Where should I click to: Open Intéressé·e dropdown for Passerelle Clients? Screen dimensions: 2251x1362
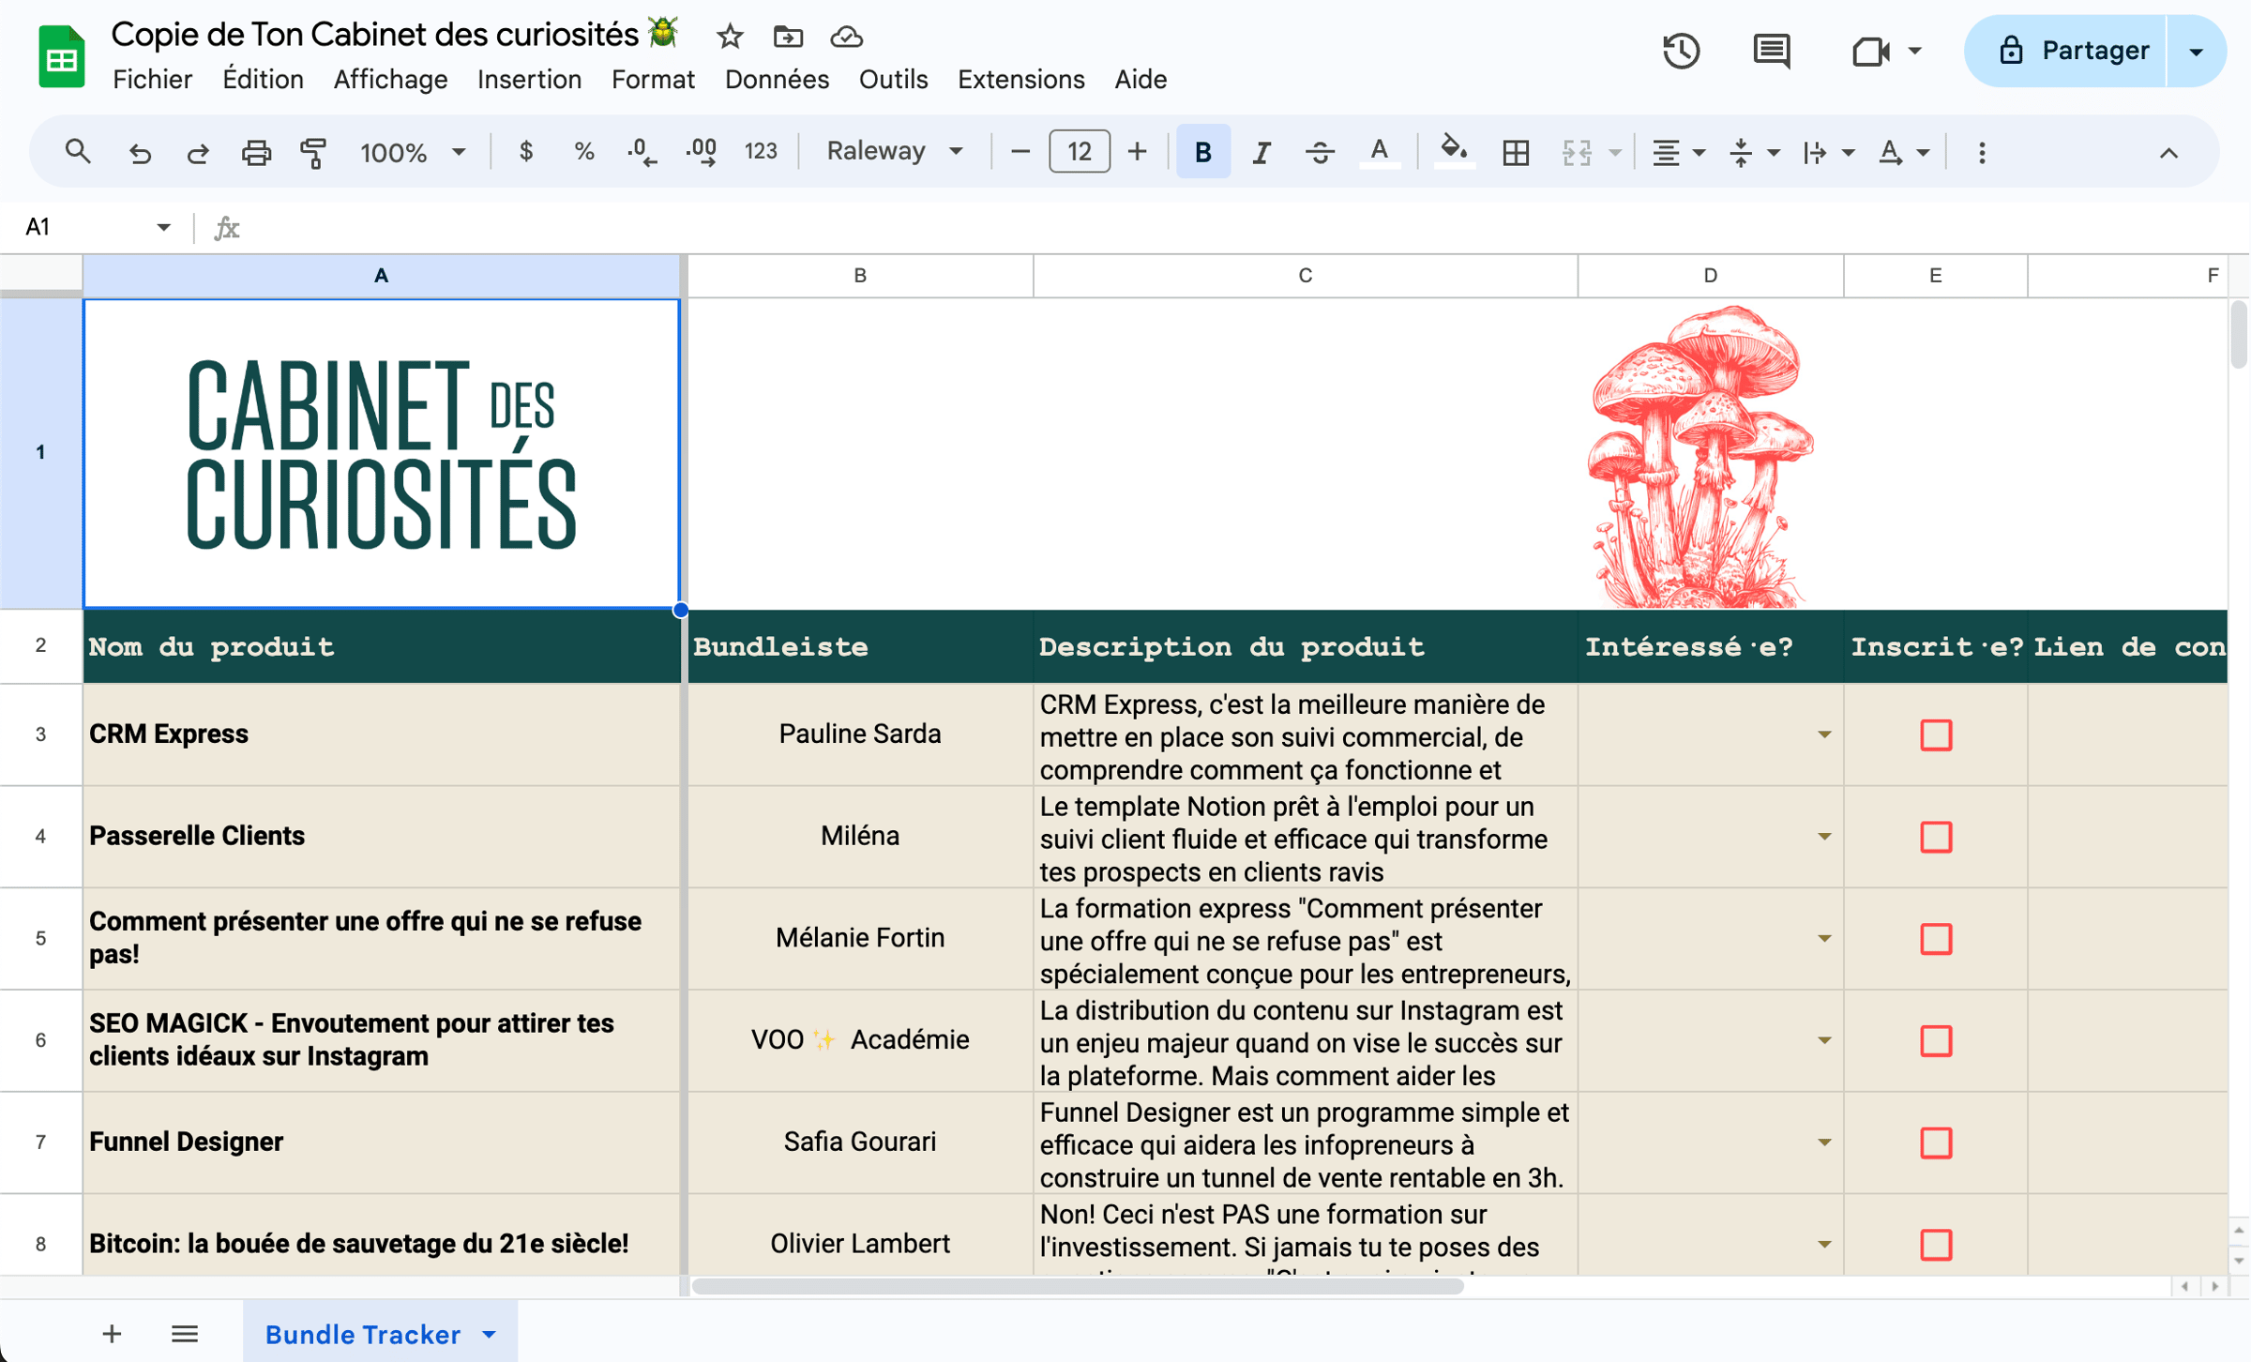point(1824,837)
